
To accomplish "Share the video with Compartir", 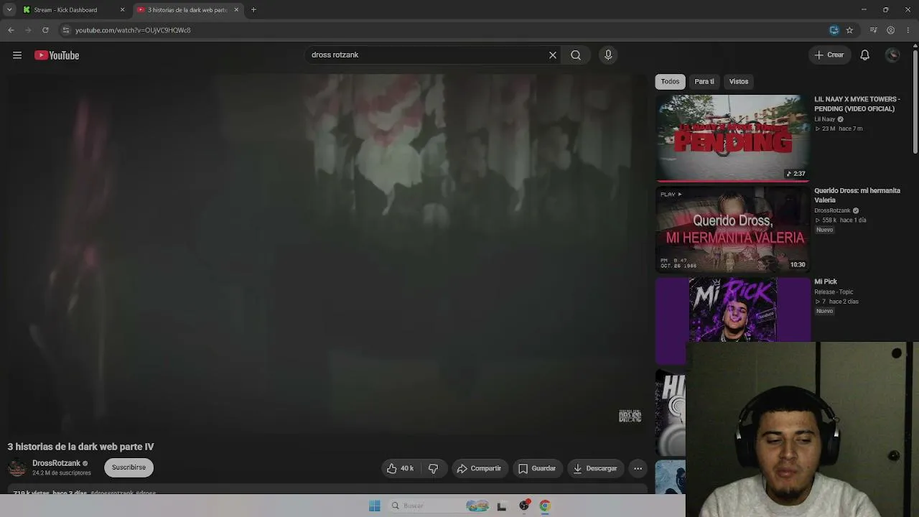I will (480, 468).
